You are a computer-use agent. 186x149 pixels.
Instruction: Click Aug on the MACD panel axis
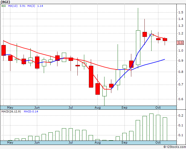click(x=97, y=142)
